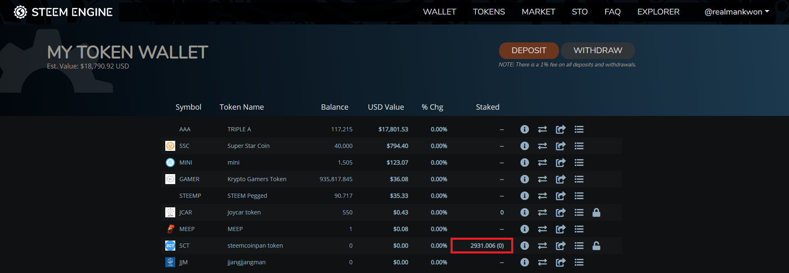The width and height of the screenshot is (789, 273).
Task: Open the TOKENS menu item
Action: click(489, 12)
